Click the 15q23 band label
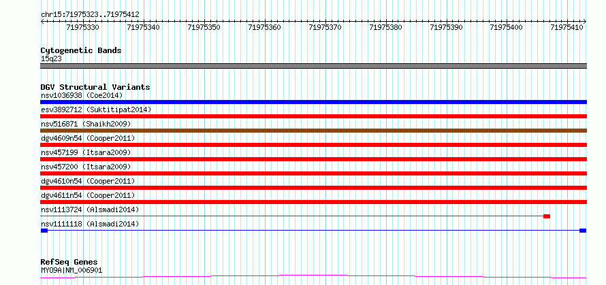 [x=51, y=59]
